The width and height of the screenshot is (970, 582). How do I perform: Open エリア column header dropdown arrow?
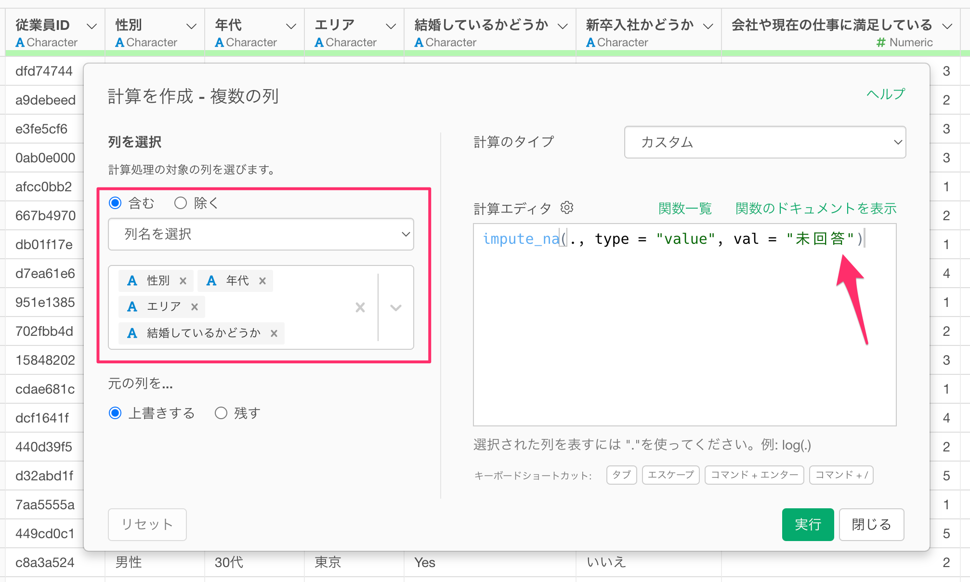click(391, 26)
